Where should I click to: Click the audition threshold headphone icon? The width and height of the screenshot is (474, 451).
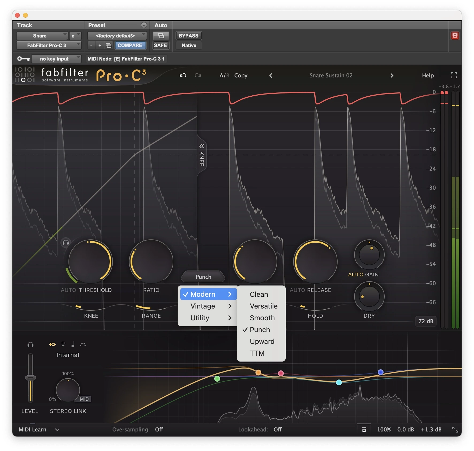(66, 243)
